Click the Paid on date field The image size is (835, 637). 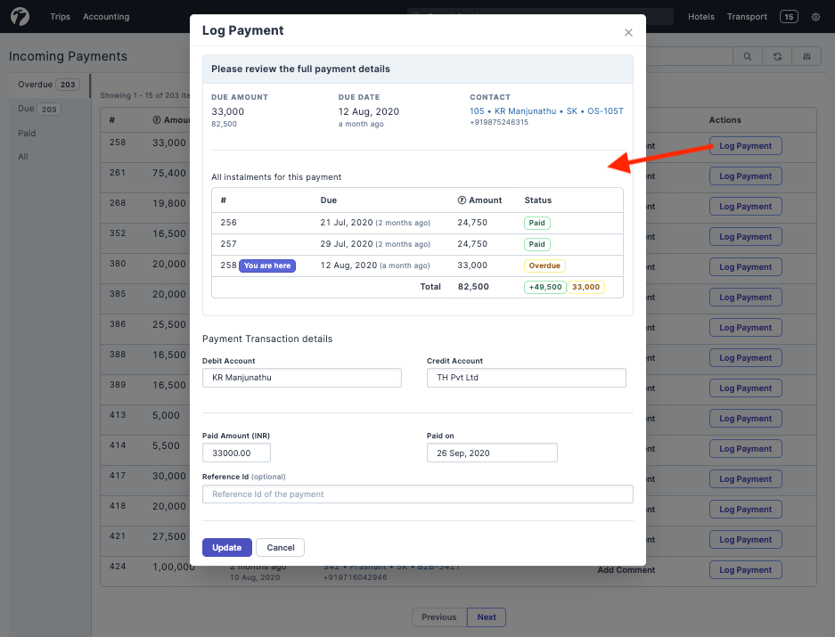click(x=492, y=453)
